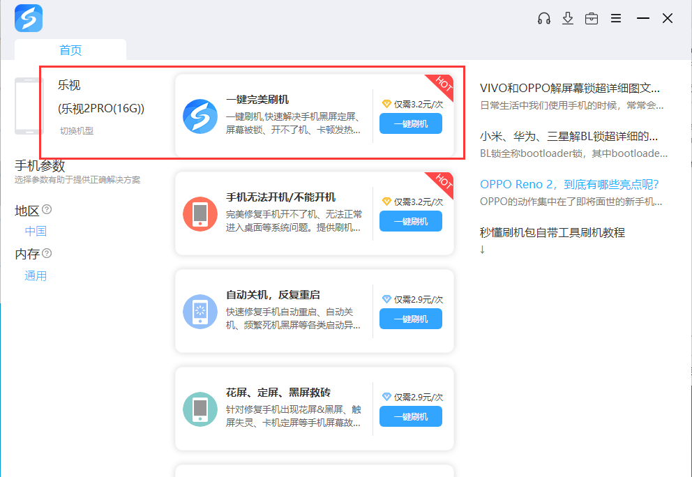This screenshot has height=477, width=692.
Task: Click the blue diamond icon in 自动关机 card
Action: pos(386,299)
